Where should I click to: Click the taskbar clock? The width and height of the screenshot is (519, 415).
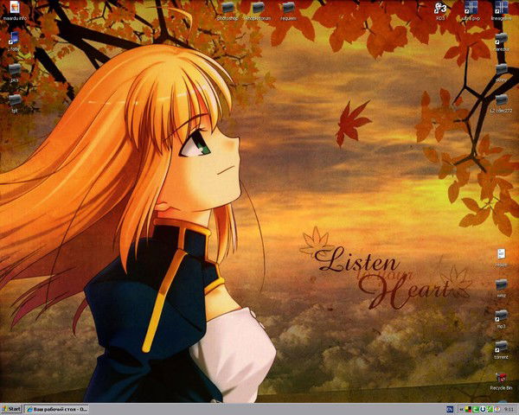(x=507, y=408)
